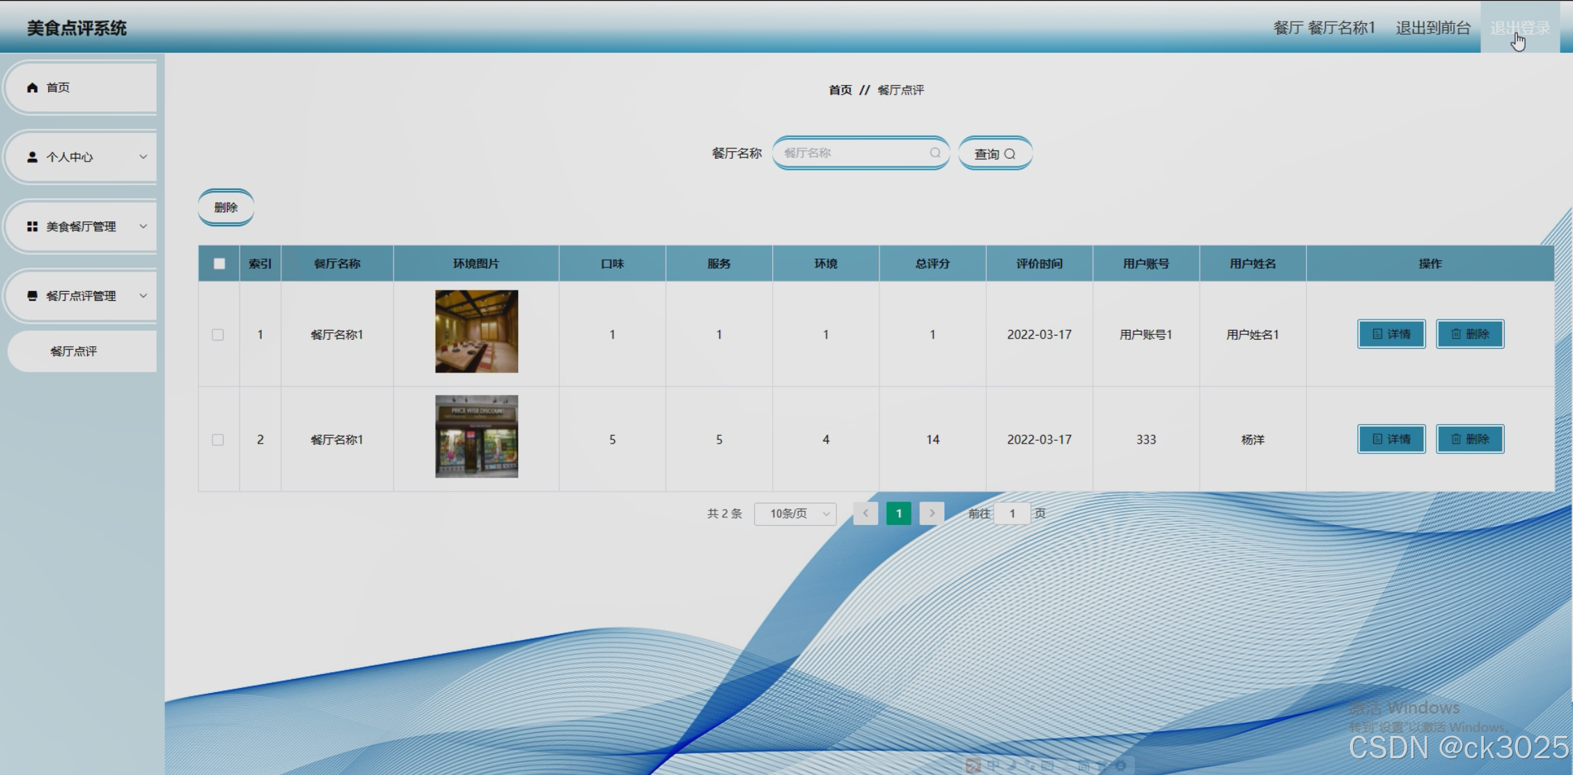Tick the checkbox for row 1
1573x775 pixels.
tap(218, 335)
